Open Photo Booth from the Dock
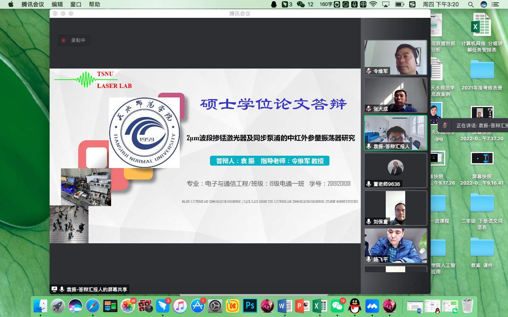 tap(146, 306)
